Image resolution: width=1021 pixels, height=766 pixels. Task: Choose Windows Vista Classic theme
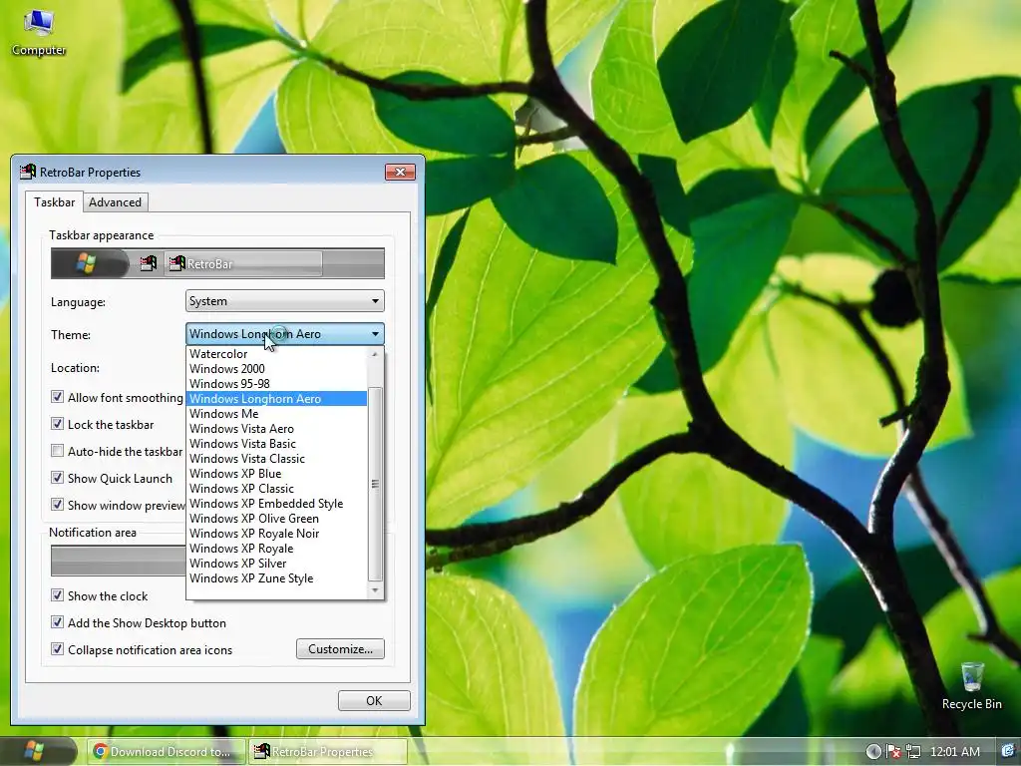[277, 459]
